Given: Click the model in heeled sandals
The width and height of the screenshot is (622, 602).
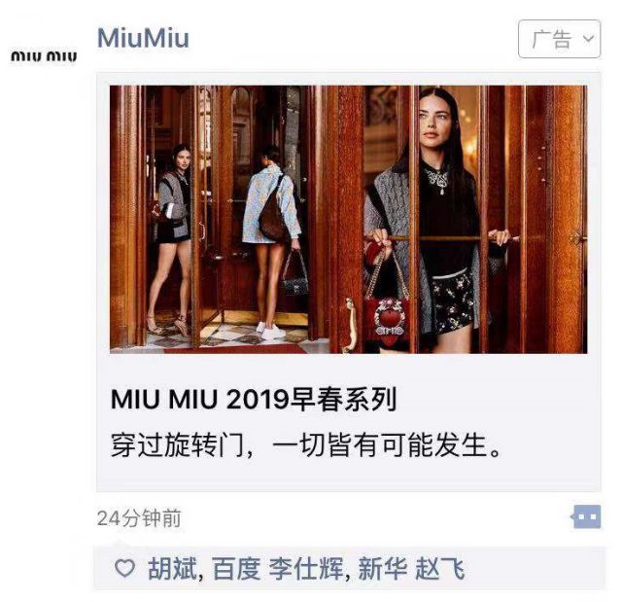Looking at the screenshot, I should coord(170,240).
